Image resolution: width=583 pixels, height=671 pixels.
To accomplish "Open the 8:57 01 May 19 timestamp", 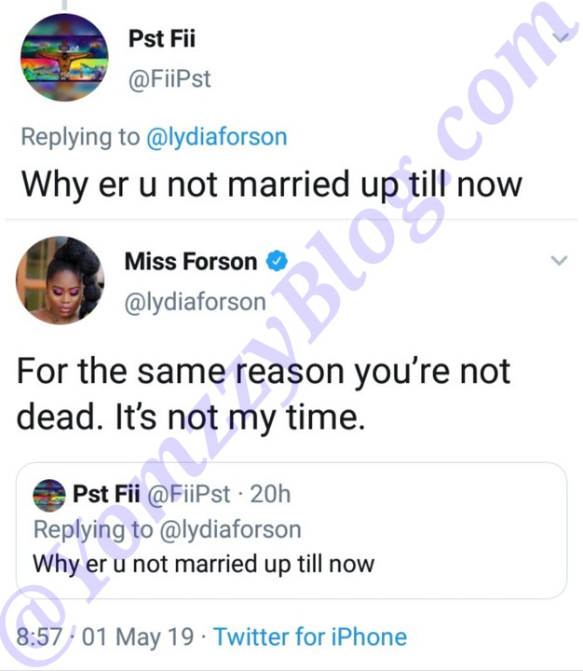I will (105, 637).
